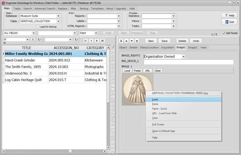The image size is (241, 155).
Task: Open the IMAGE_RIGHTS dropdown
Action: pyautogui.click(x=183, y=57)
